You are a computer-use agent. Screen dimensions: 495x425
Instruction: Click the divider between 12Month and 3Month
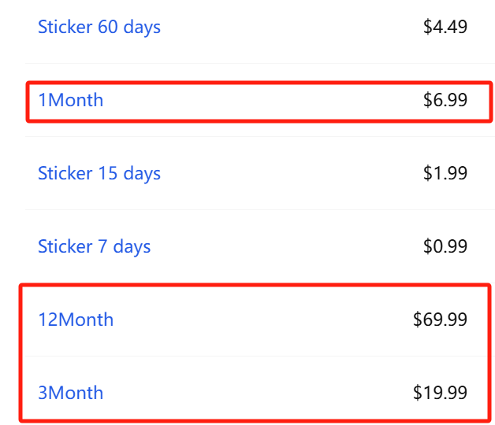click(x=252, y=356)
